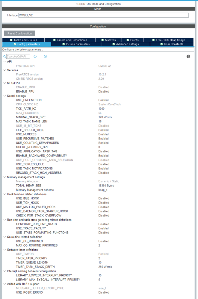
Task: Select the Config parameters tab
Action: [27, 44]
